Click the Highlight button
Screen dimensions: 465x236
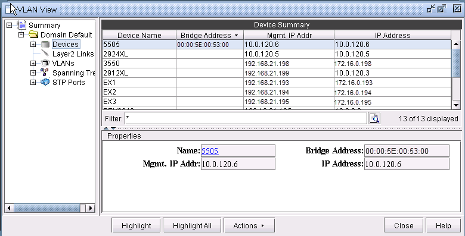pyautogui.click(x=136, y=226)
